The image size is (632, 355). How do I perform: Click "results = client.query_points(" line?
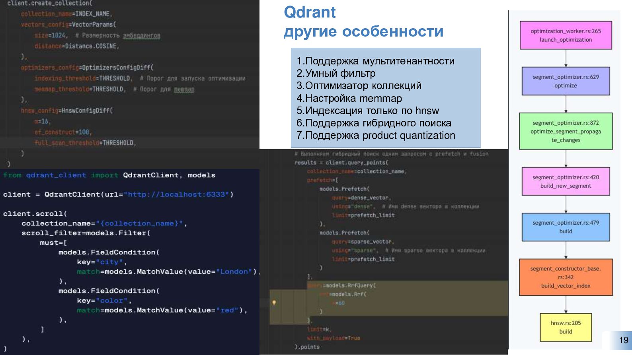tap(341, 163)
